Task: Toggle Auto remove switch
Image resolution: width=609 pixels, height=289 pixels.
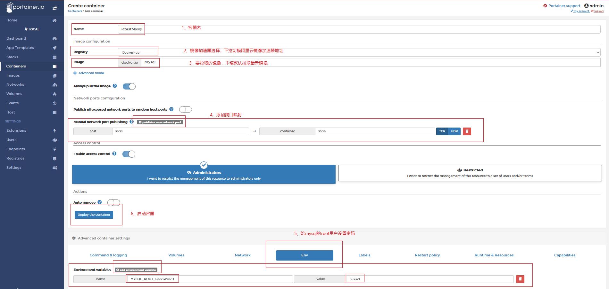Action: [x=114, y=203]
